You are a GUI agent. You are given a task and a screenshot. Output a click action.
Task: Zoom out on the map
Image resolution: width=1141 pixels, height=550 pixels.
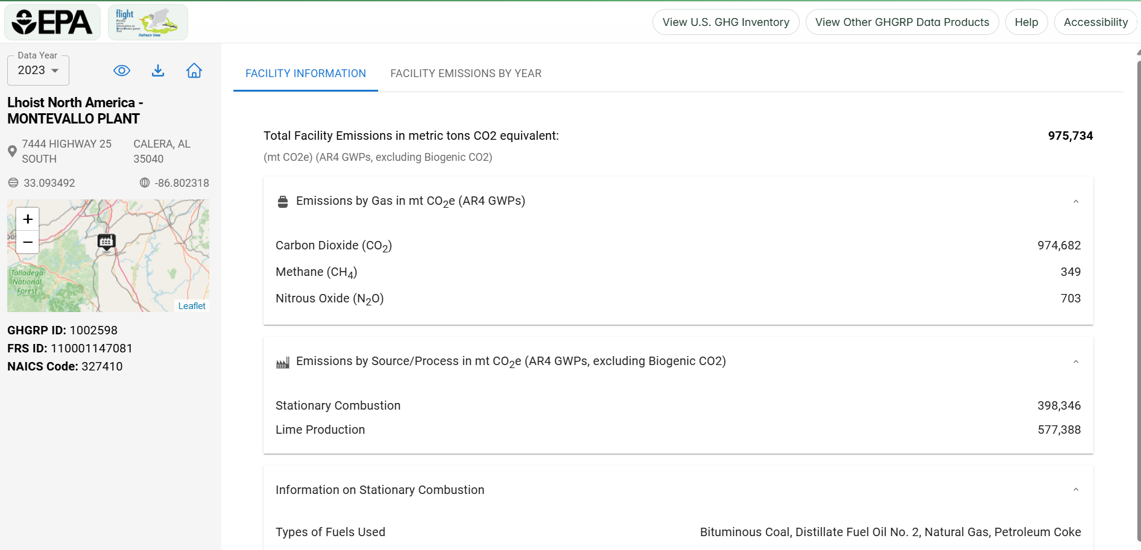tap(28, 242)
